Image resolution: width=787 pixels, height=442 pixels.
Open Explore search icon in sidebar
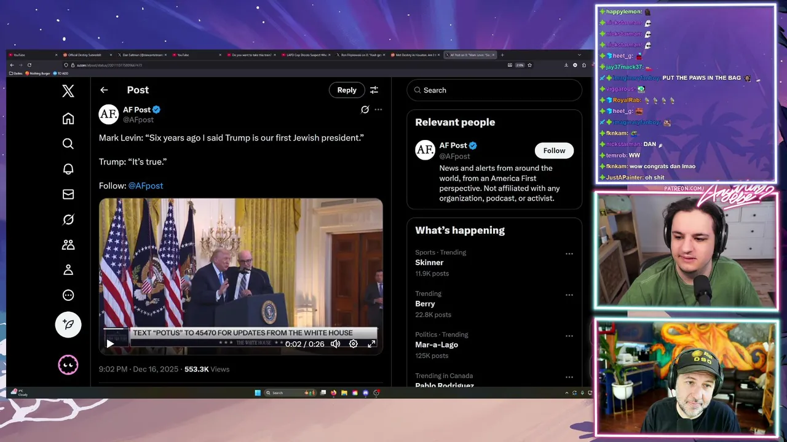(x=68, y=144)
